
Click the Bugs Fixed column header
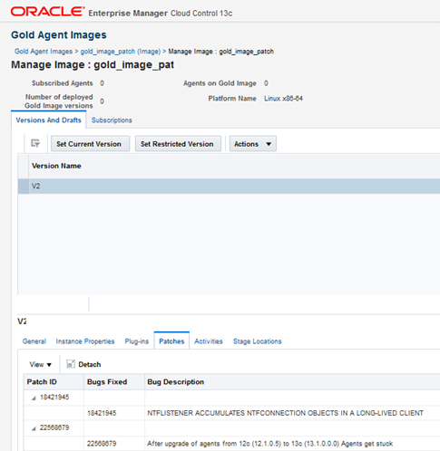click(x=107, y=382)
